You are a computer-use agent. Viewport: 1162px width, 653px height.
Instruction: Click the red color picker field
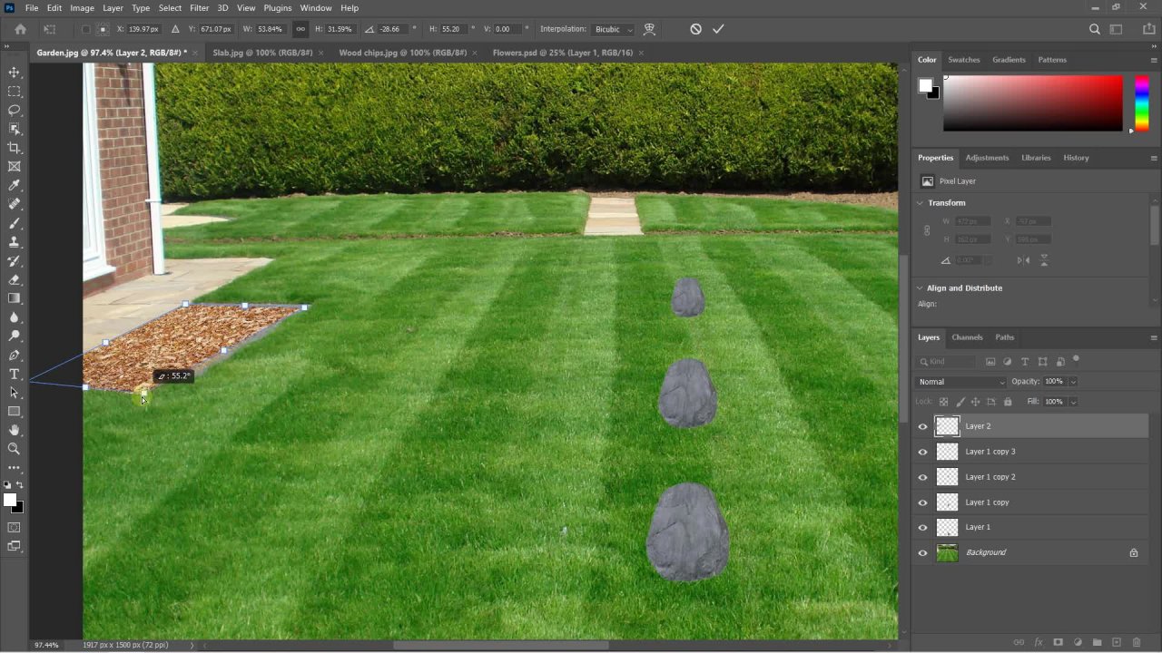click(x=1032, y=103)
